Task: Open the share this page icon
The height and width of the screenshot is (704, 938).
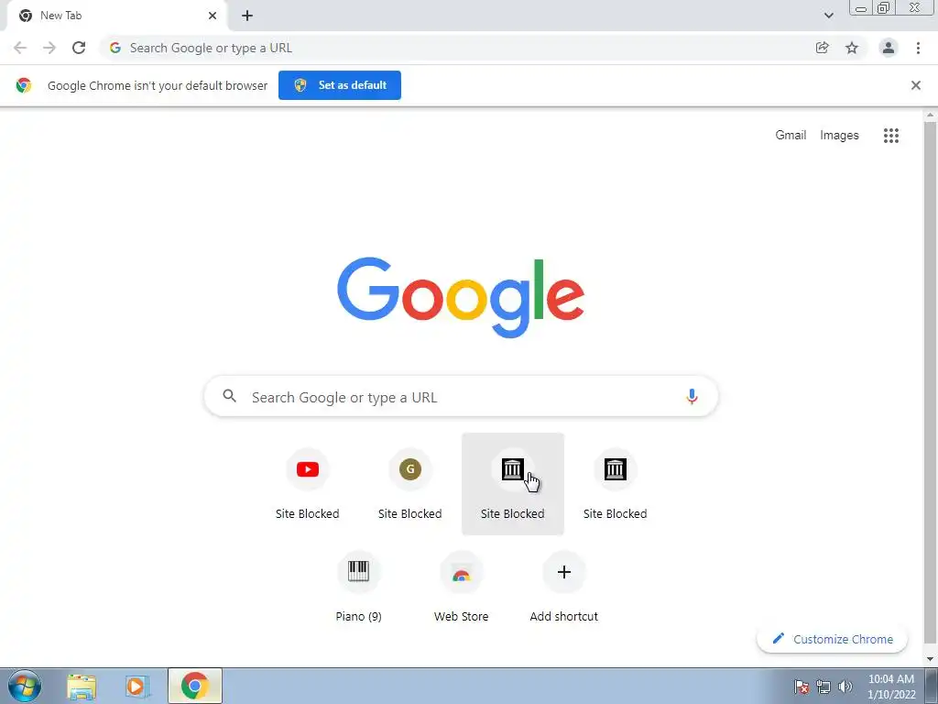Action: 823,48
